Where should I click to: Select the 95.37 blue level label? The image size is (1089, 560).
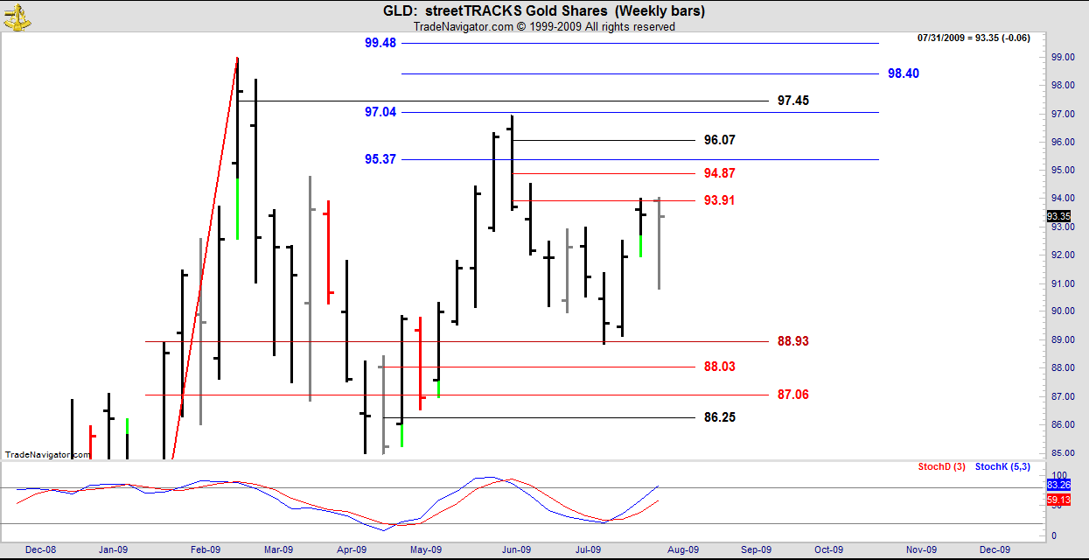pos(380,159)
